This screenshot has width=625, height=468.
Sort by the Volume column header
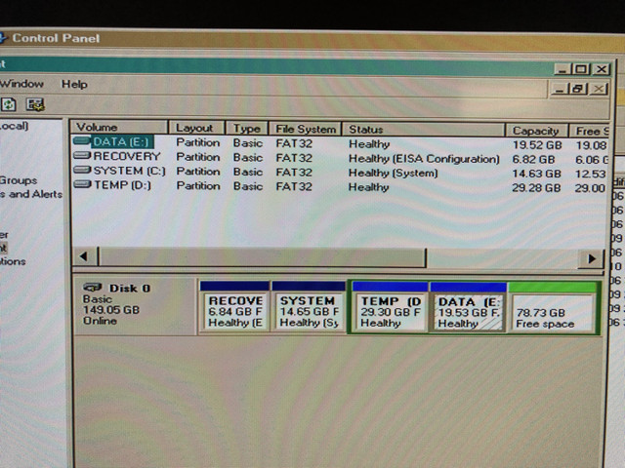point(119,127)
